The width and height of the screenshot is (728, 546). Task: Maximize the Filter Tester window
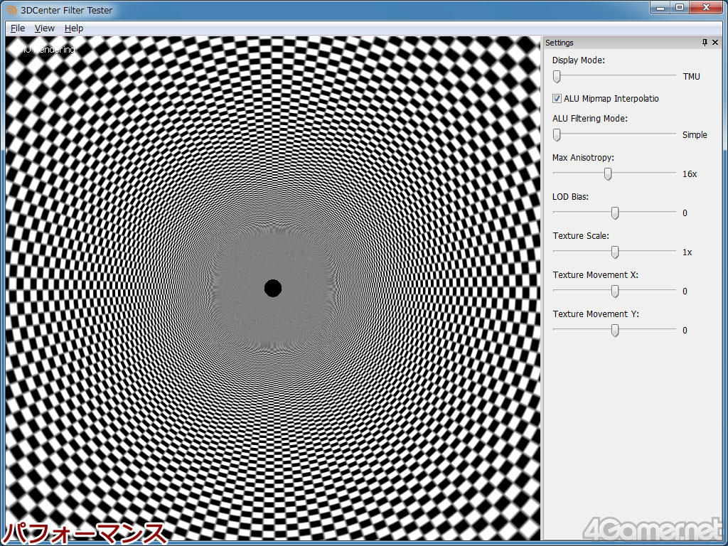pos(680,7)
